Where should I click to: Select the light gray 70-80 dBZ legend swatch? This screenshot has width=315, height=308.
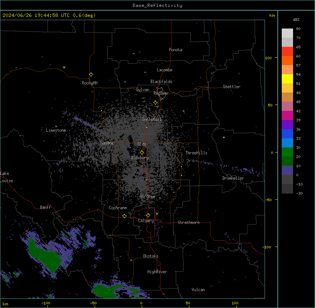[x=287, y=33]
